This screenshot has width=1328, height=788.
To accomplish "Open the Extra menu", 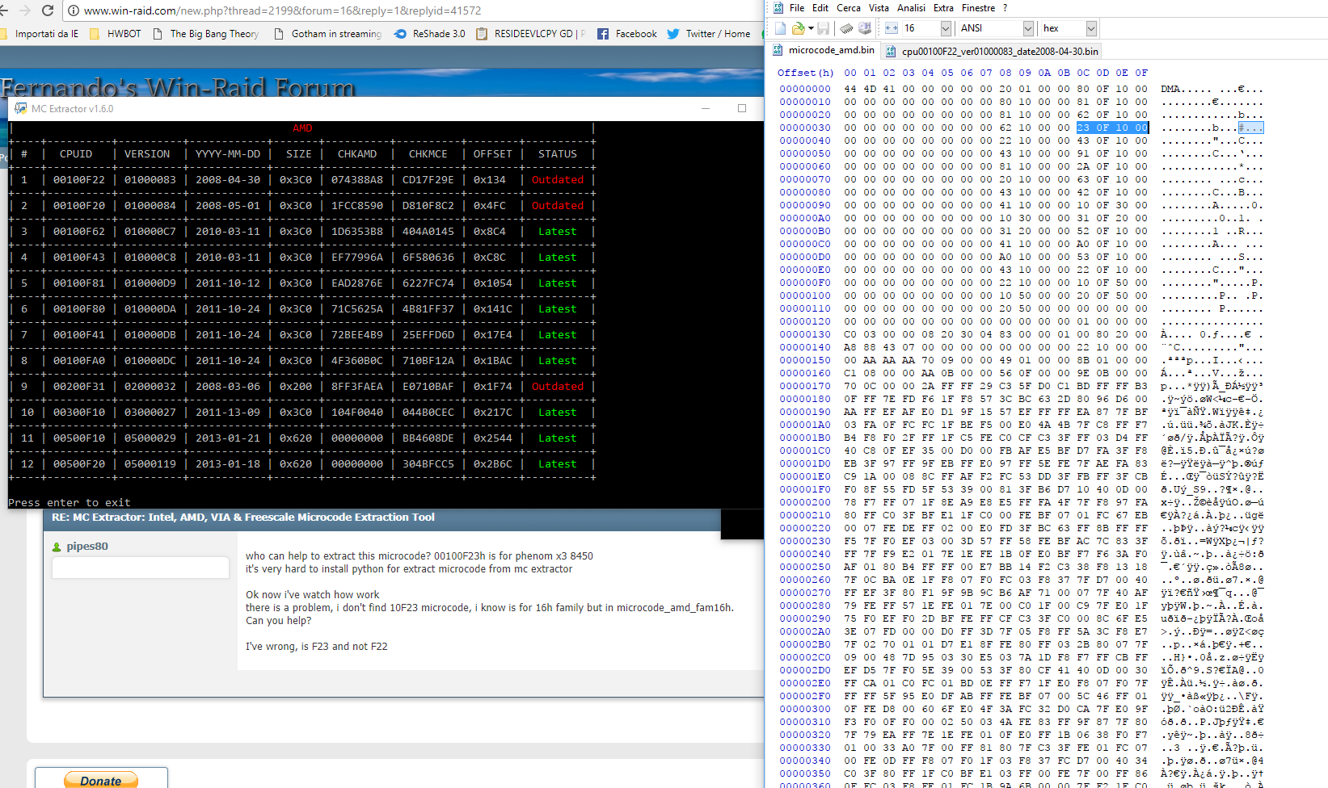I will pyautogui.click(x=943, y=8).
